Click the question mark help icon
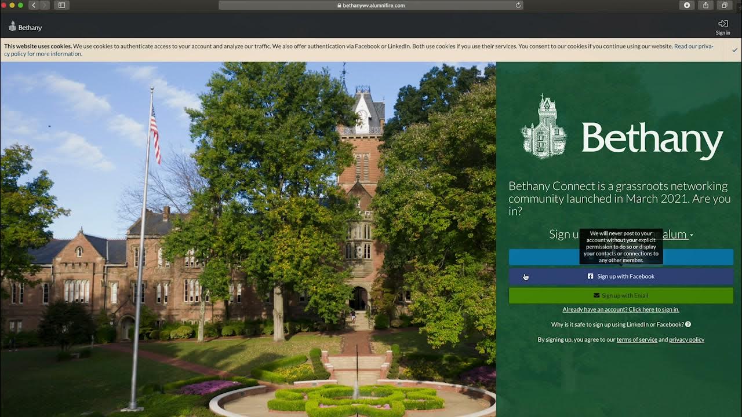Viewport: 742px width, 417px height. [x=688, y=324]
